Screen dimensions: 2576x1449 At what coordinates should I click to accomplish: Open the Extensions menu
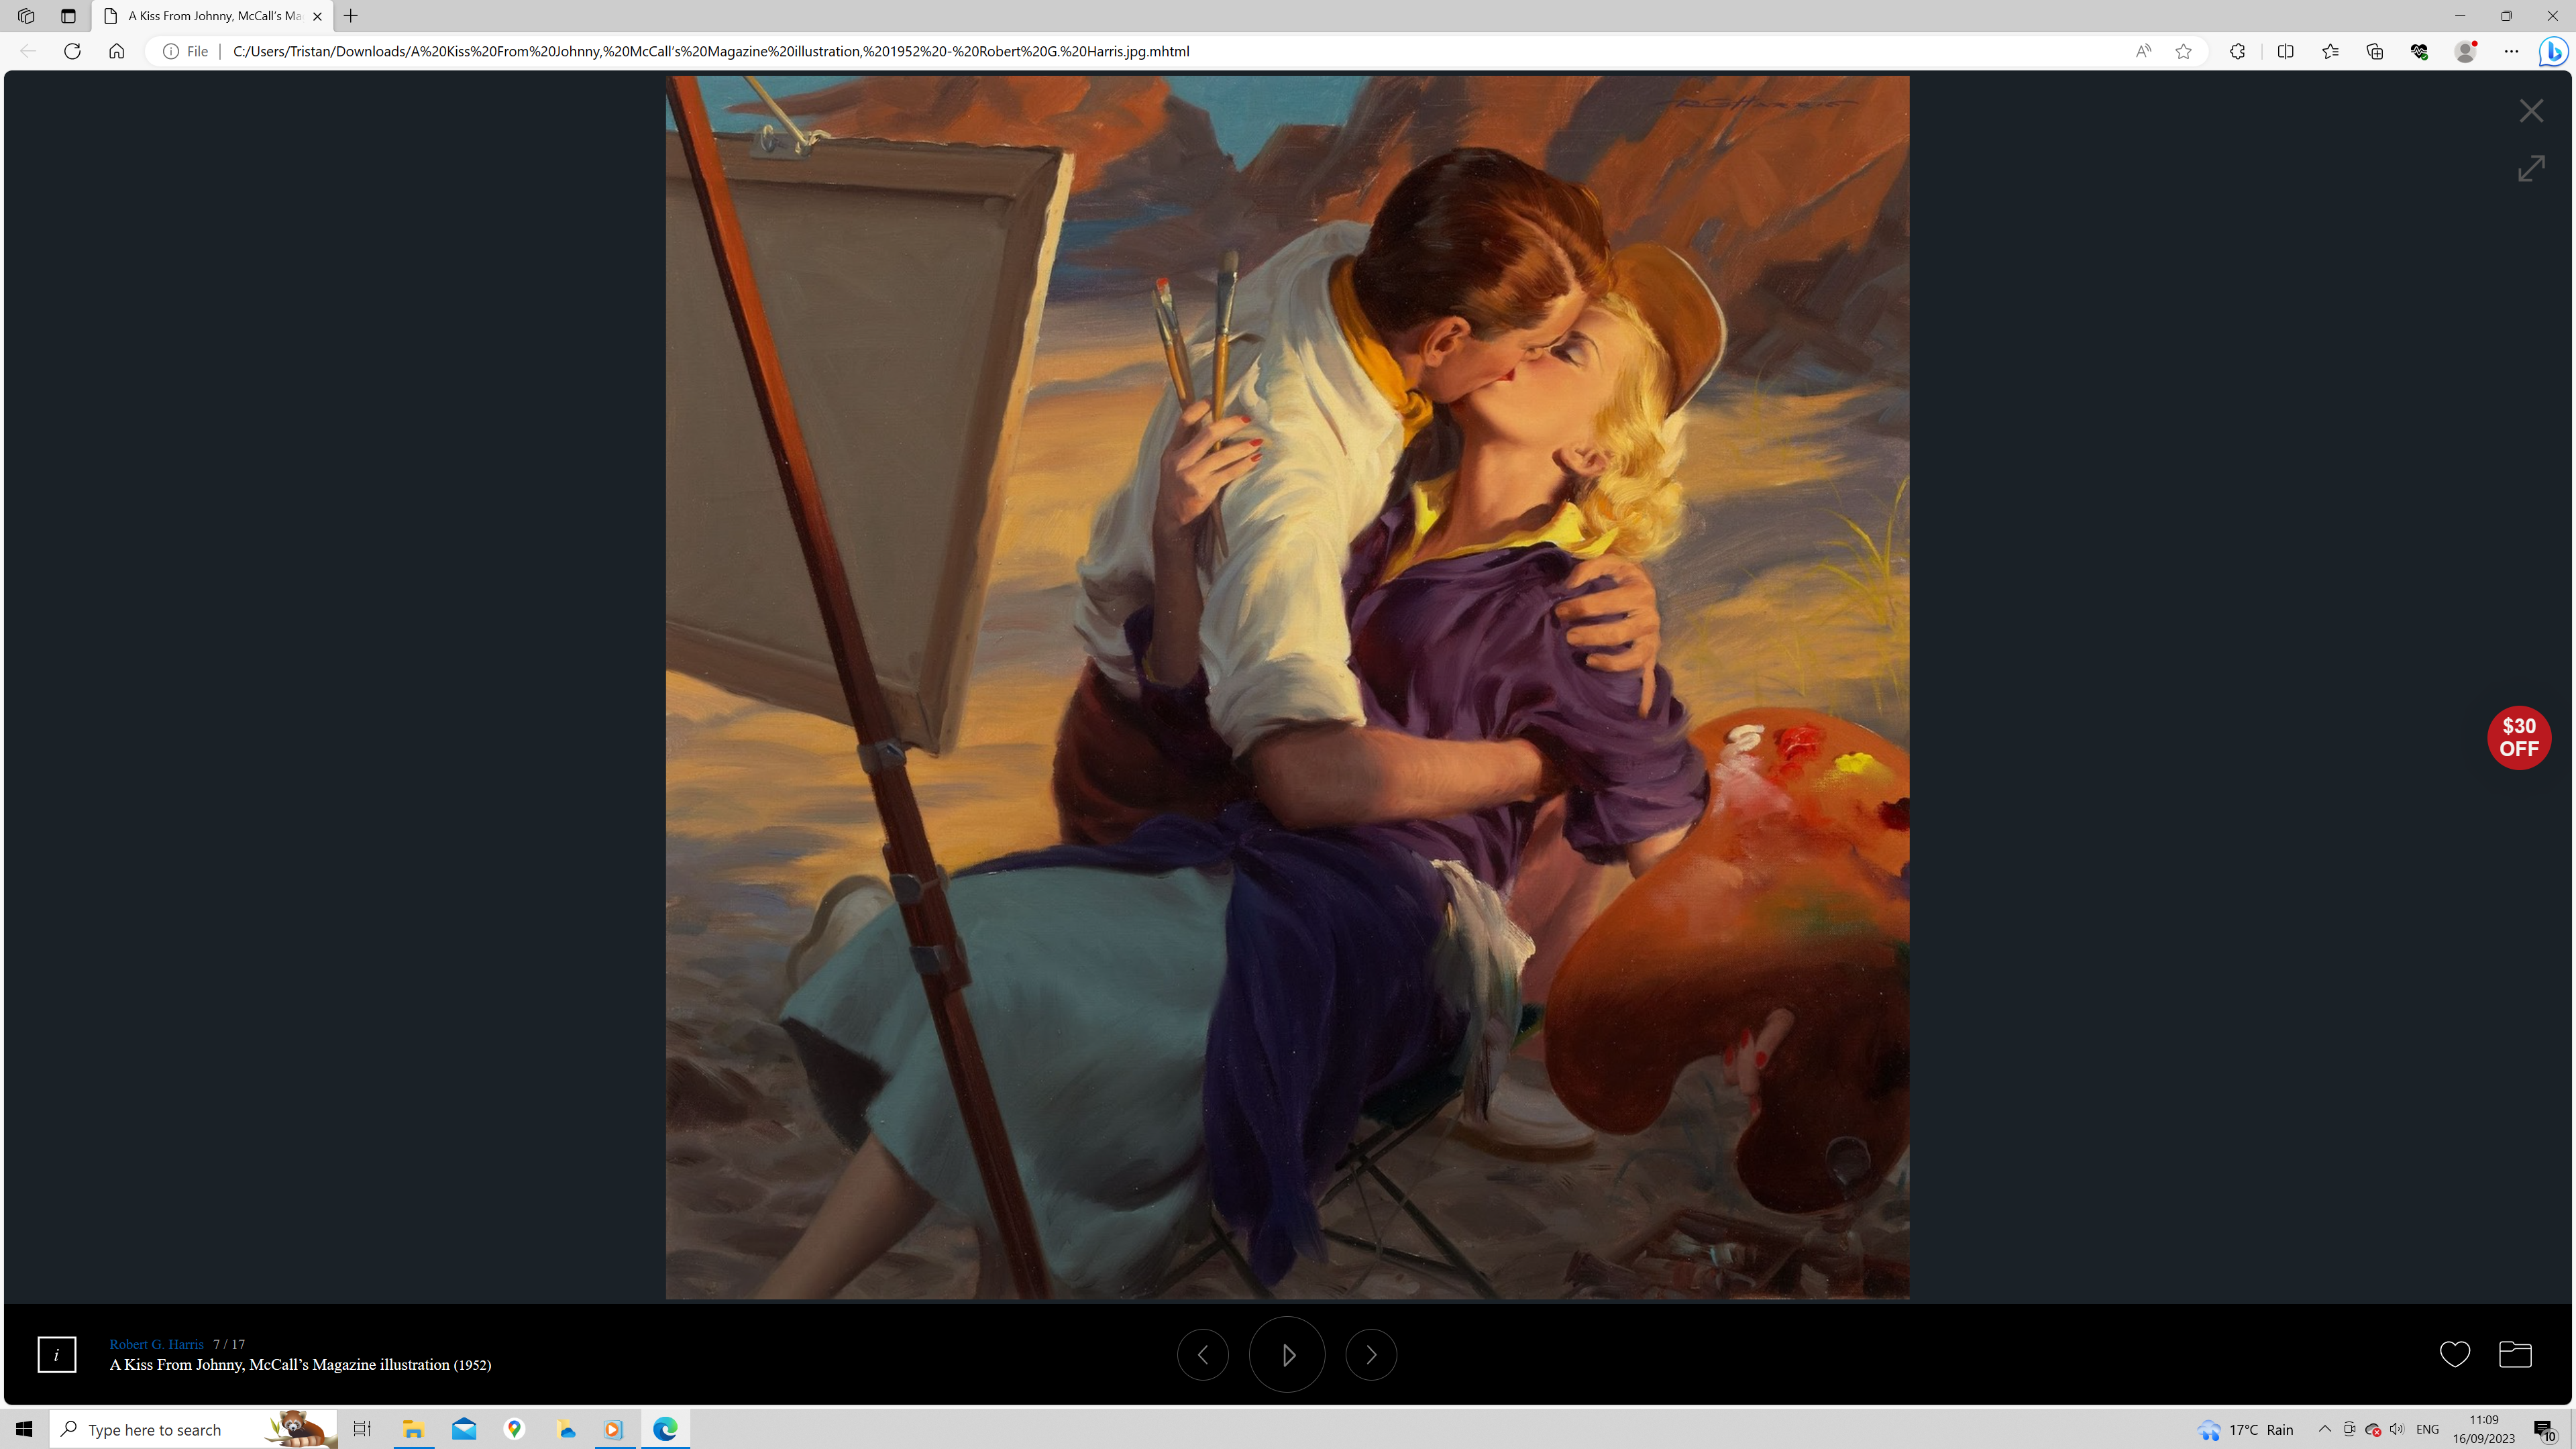(x=2237, y=51)
